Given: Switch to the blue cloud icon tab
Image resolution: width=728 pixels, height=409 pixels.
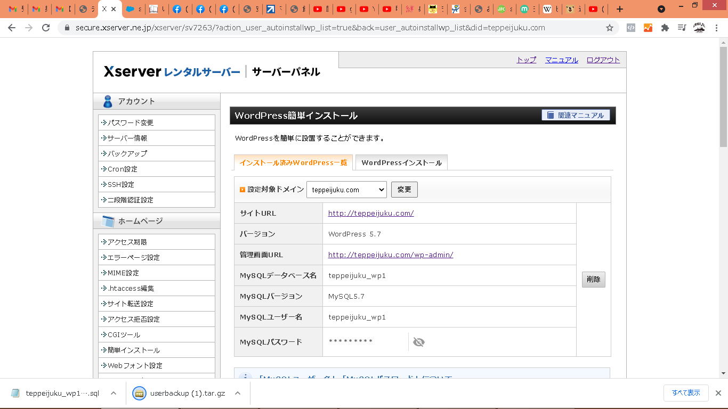Looking at the screenshot, I should click(130, 9).
